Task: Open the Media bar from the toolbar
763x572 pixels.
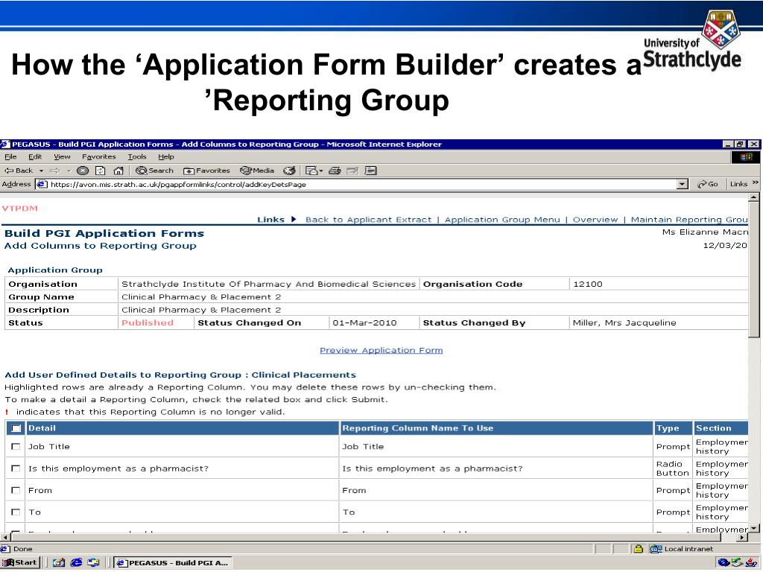Action: (257, 171)
